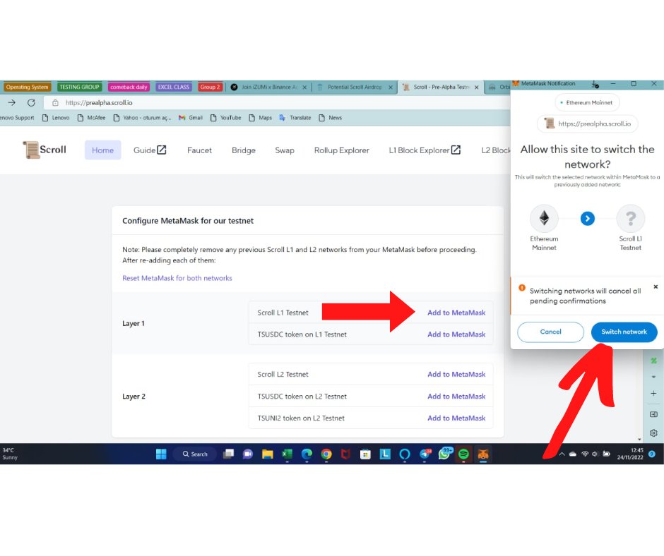Click the MetaMask fox taskbar icon
Viewport: 664px width, 556px height.
click(483, 454)
